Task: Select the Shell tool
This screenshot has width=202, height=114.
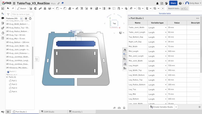Action: [82, 9]
